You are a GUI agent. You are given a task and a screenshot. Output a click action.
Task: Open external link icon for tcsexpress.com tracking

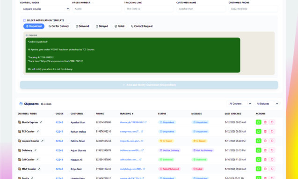coord(142,131)
